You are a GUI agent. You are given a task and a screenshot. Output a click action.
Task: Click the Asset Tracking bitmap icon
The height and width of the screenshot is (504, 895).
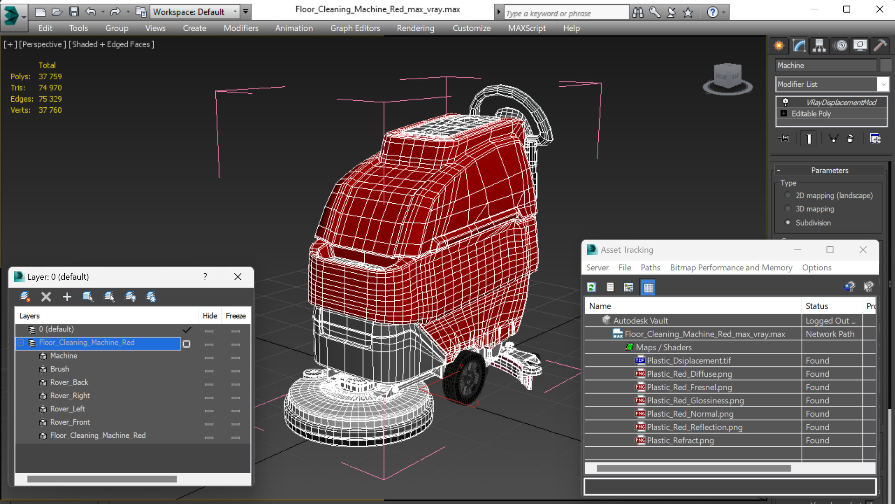coord(629,287)
